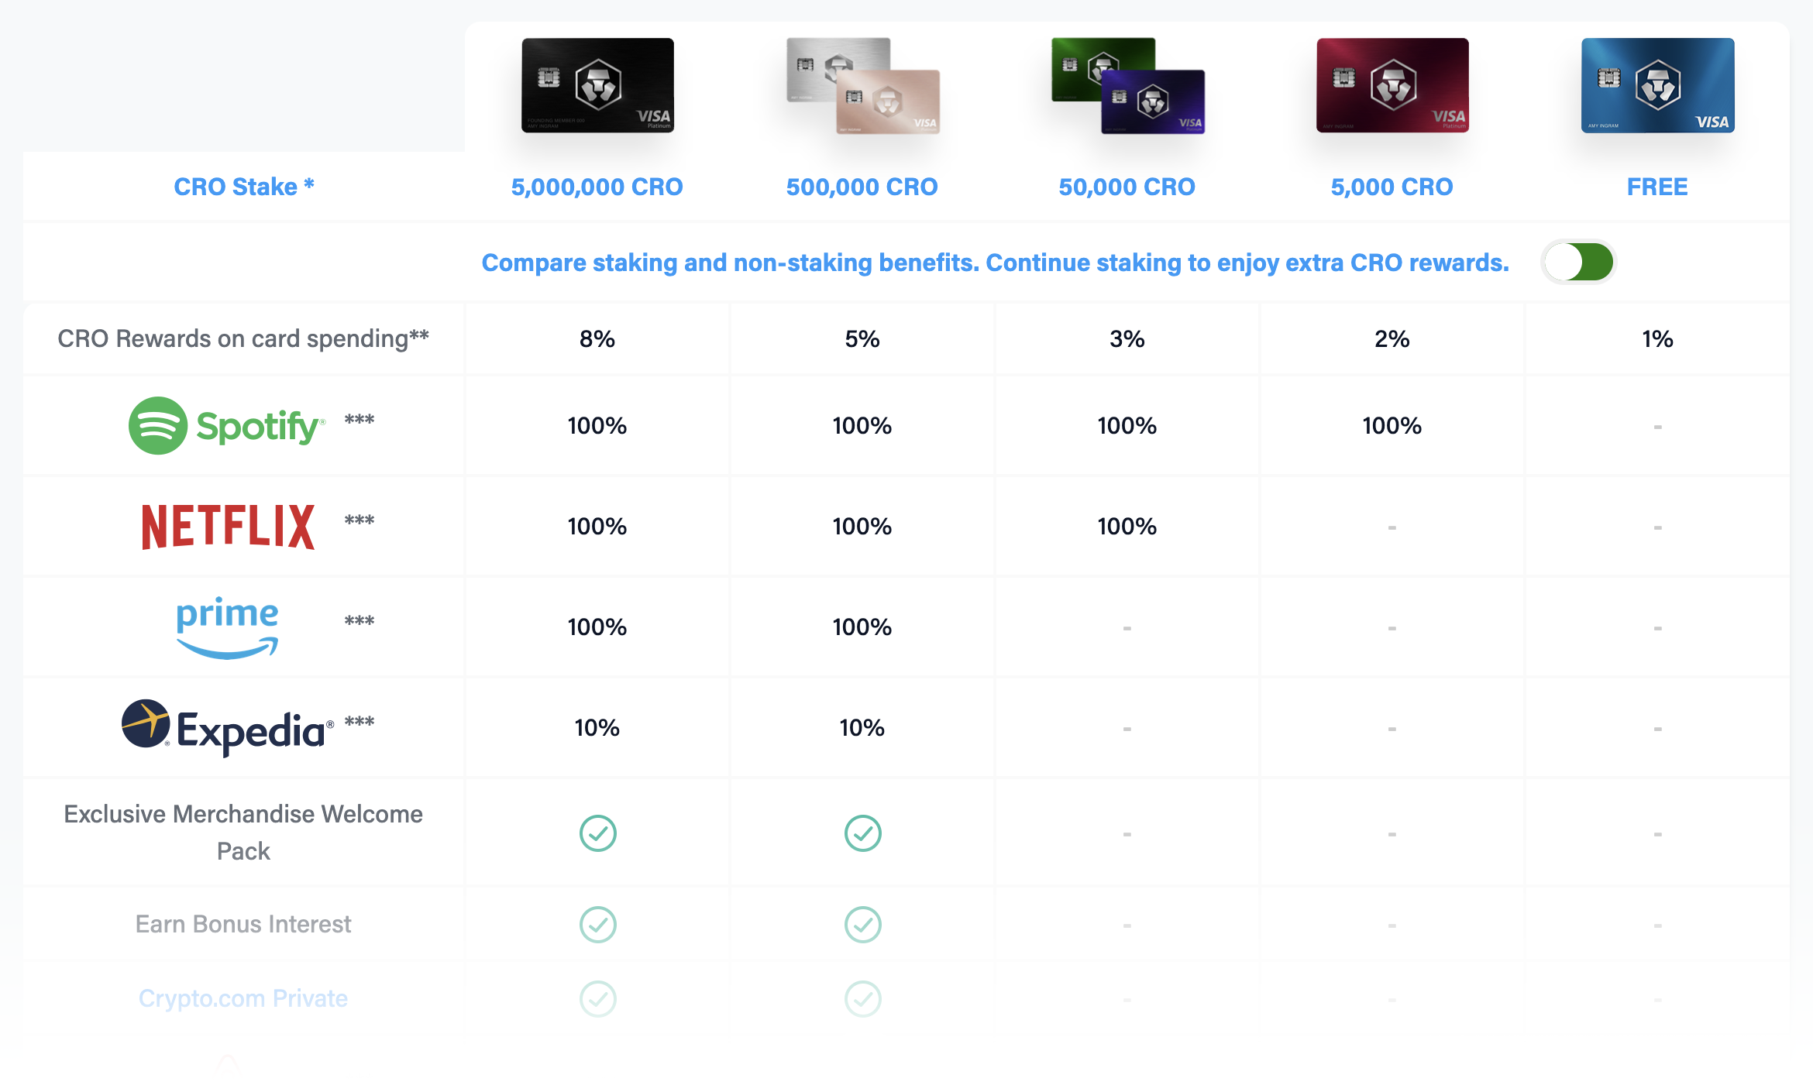
Task: Click the CRO Stake row label
Action: [x=243, y=187]
